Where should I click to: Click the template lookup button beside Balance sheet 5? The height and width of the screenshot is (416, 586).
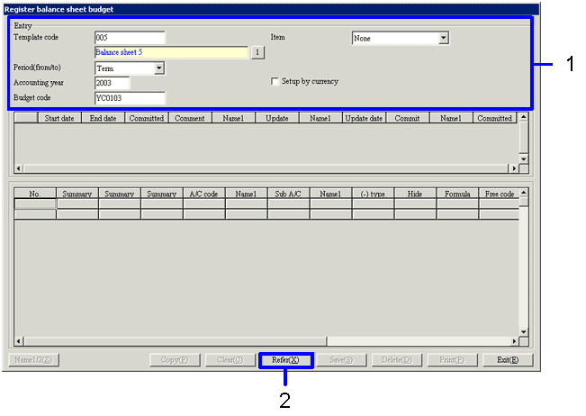tap(257, 53)
